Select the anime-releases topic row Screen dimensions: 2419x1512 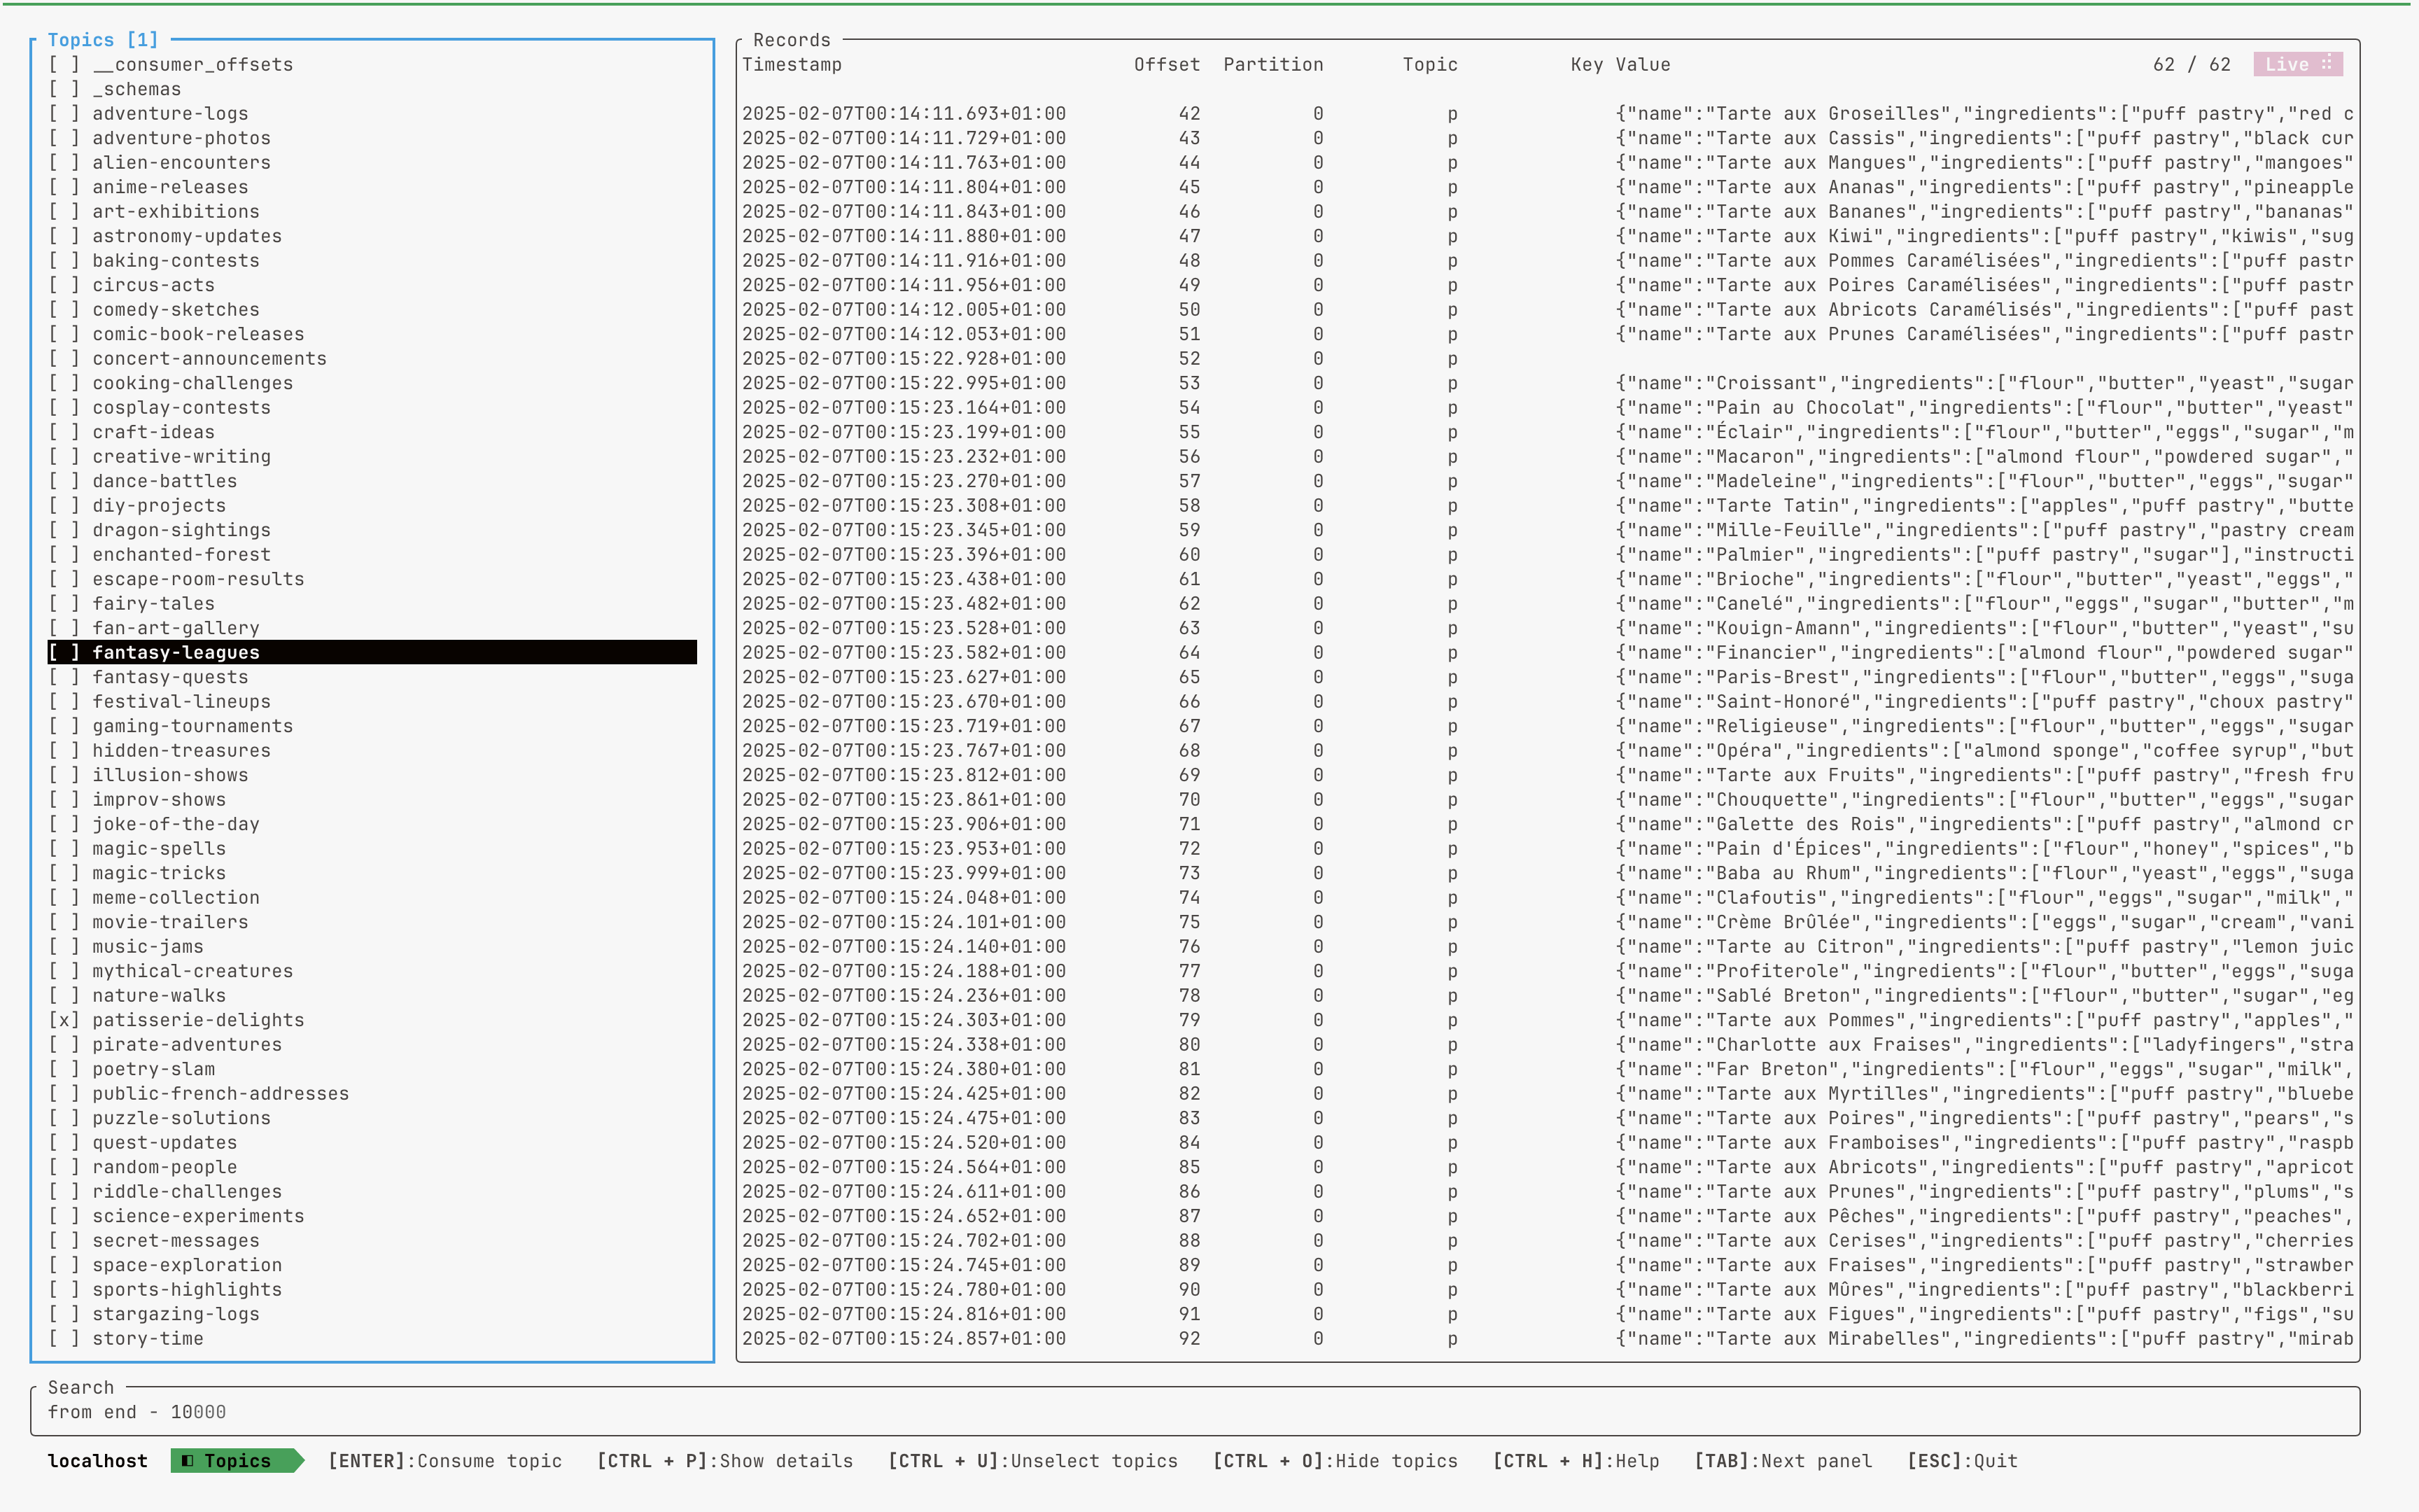click(x=372, y=187)
